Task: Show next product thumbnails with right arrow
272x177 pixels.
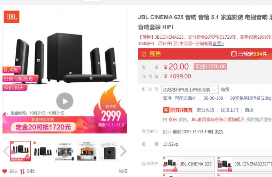Action: pos(123,151)
